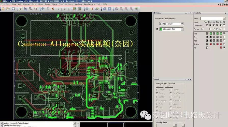Image resolution: width=228 pixels, height=127 pixels.
Task: Toggle the Conductors Etch checkbox
Action: [x=210, y=25]
